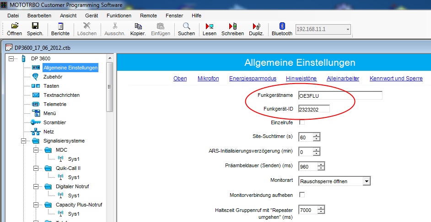Select the Signalisiersysteme folder

click(x=36, y=141)
